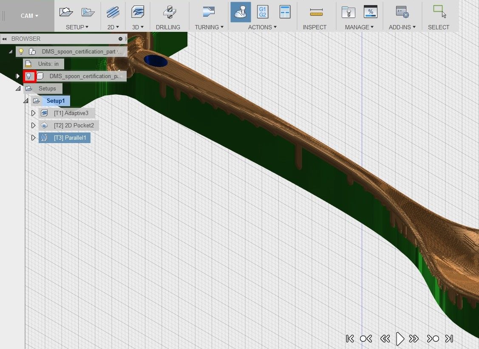Collapse the Setup1 node
This screenshot has width=479, height=349.
(26, 101)
